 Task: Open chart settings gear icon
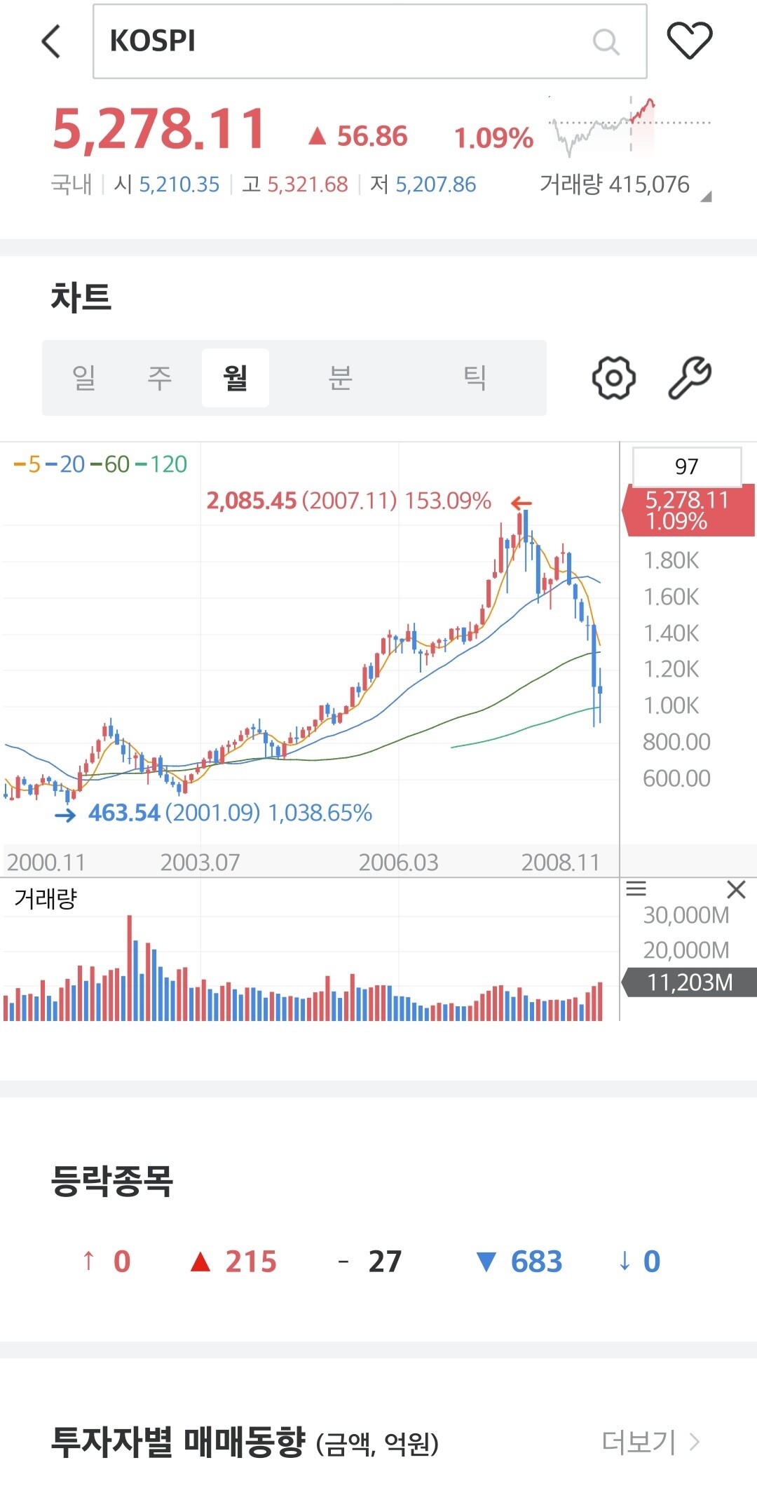(x=613, y=378)
